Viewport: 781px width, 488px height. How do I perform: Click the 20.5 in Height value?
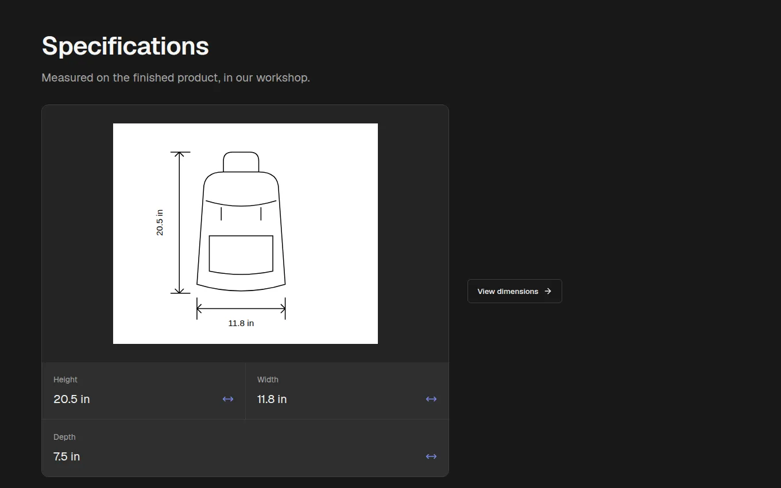[x=72, y=399]
